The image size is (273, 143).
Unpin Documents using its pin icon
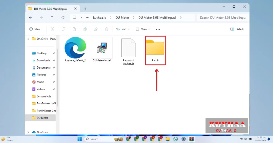pyautogui.click(x=54, y=68)
